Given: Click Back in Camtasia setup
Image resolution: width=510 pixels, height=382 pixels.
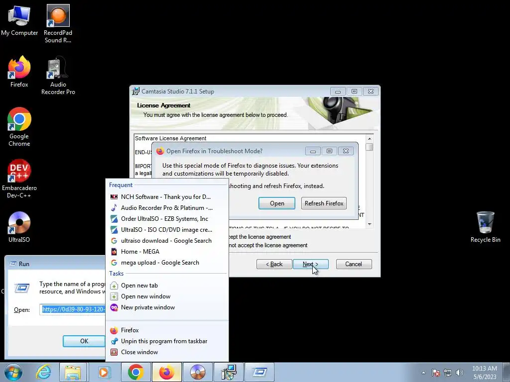Looking at the screenshot, I should coord(274,264).
